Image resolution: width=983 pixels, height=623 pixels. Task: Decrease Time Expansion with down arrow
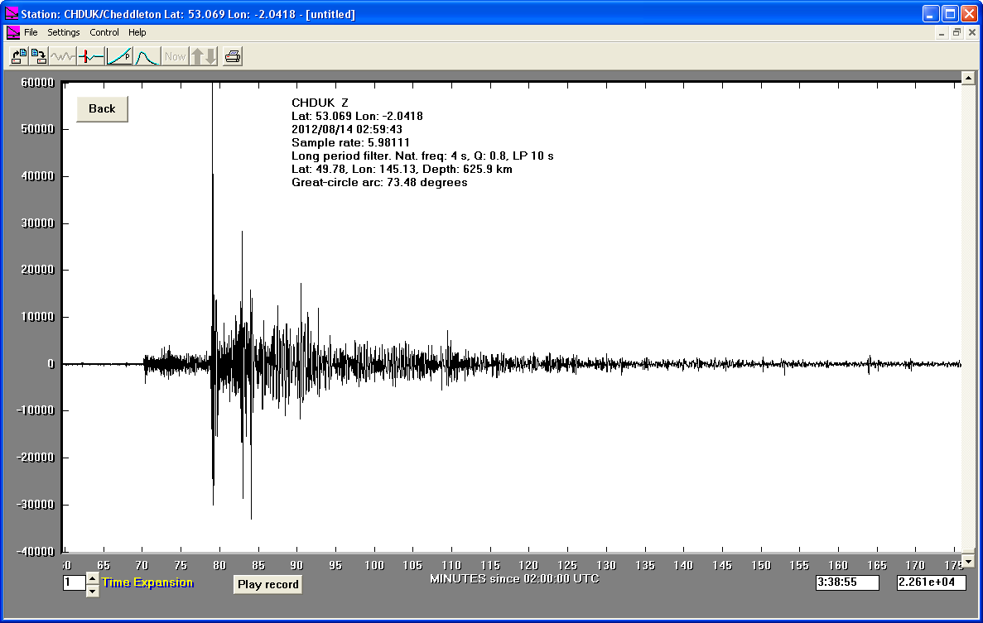[x=92, y=591]
